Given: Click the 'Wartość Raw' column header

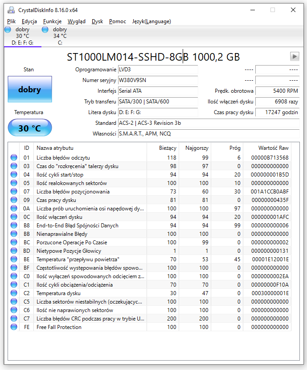Looking at the screenshot, I should [x=267, y=148].
